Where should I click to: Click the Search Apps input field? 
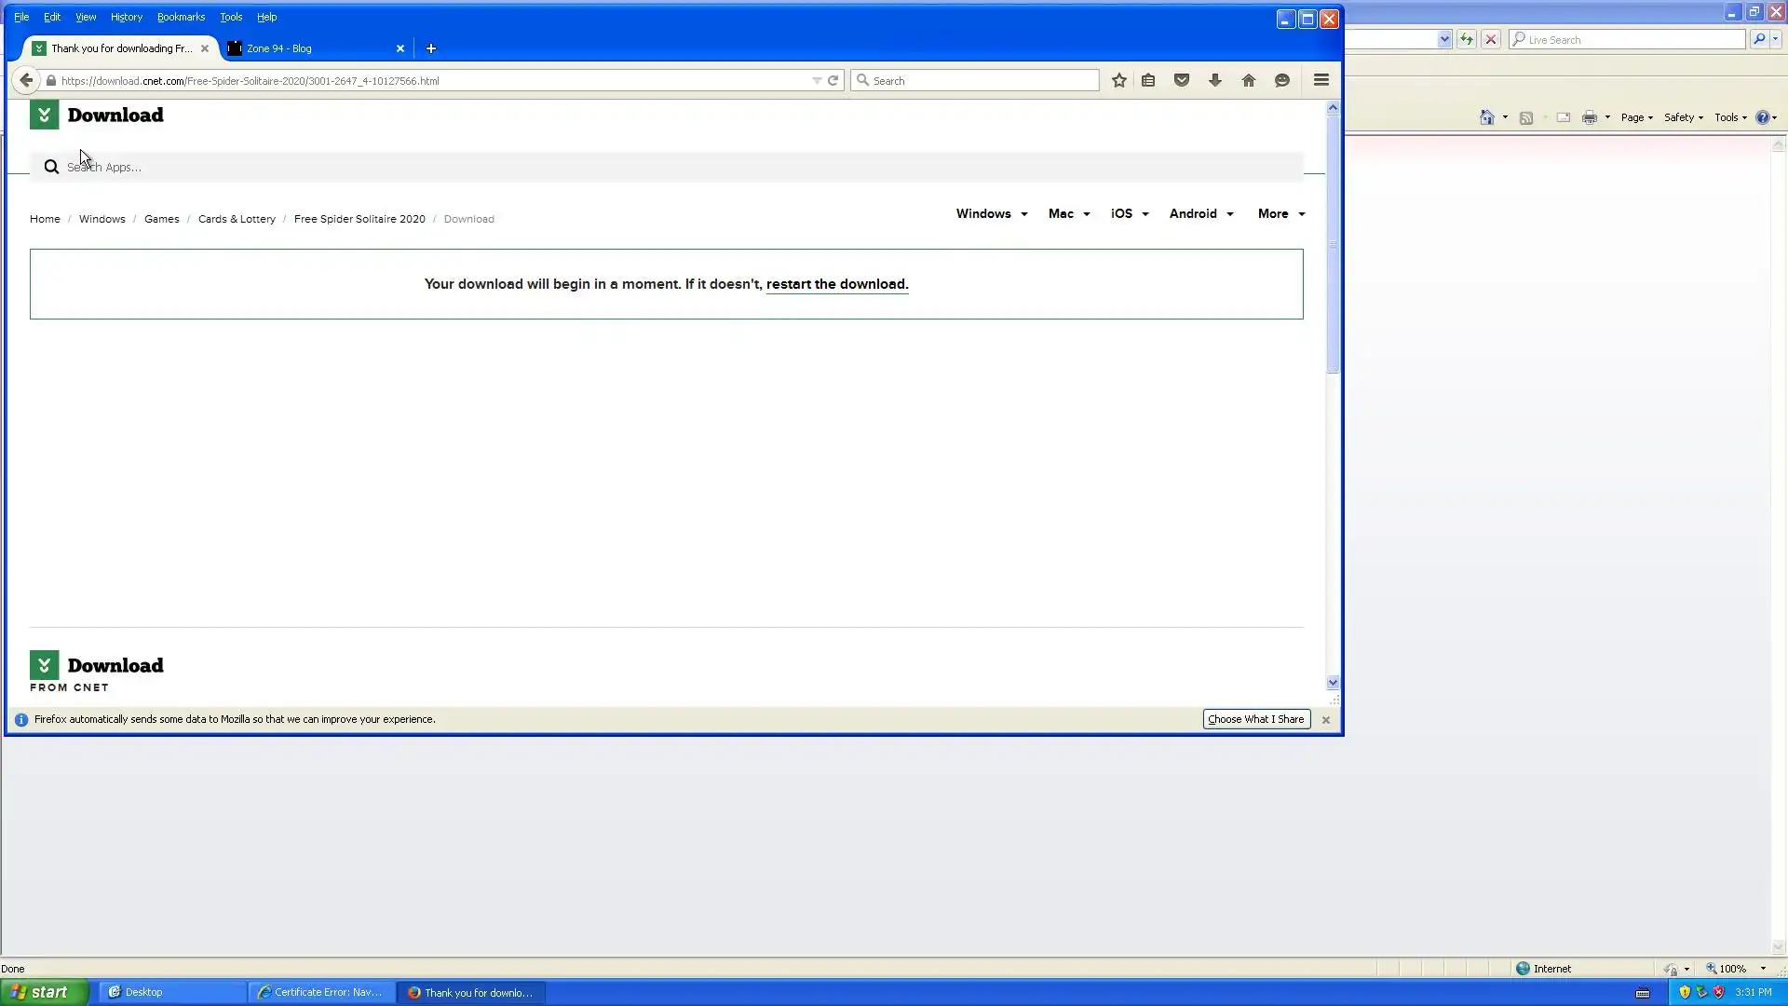click(x=652, y=168)
